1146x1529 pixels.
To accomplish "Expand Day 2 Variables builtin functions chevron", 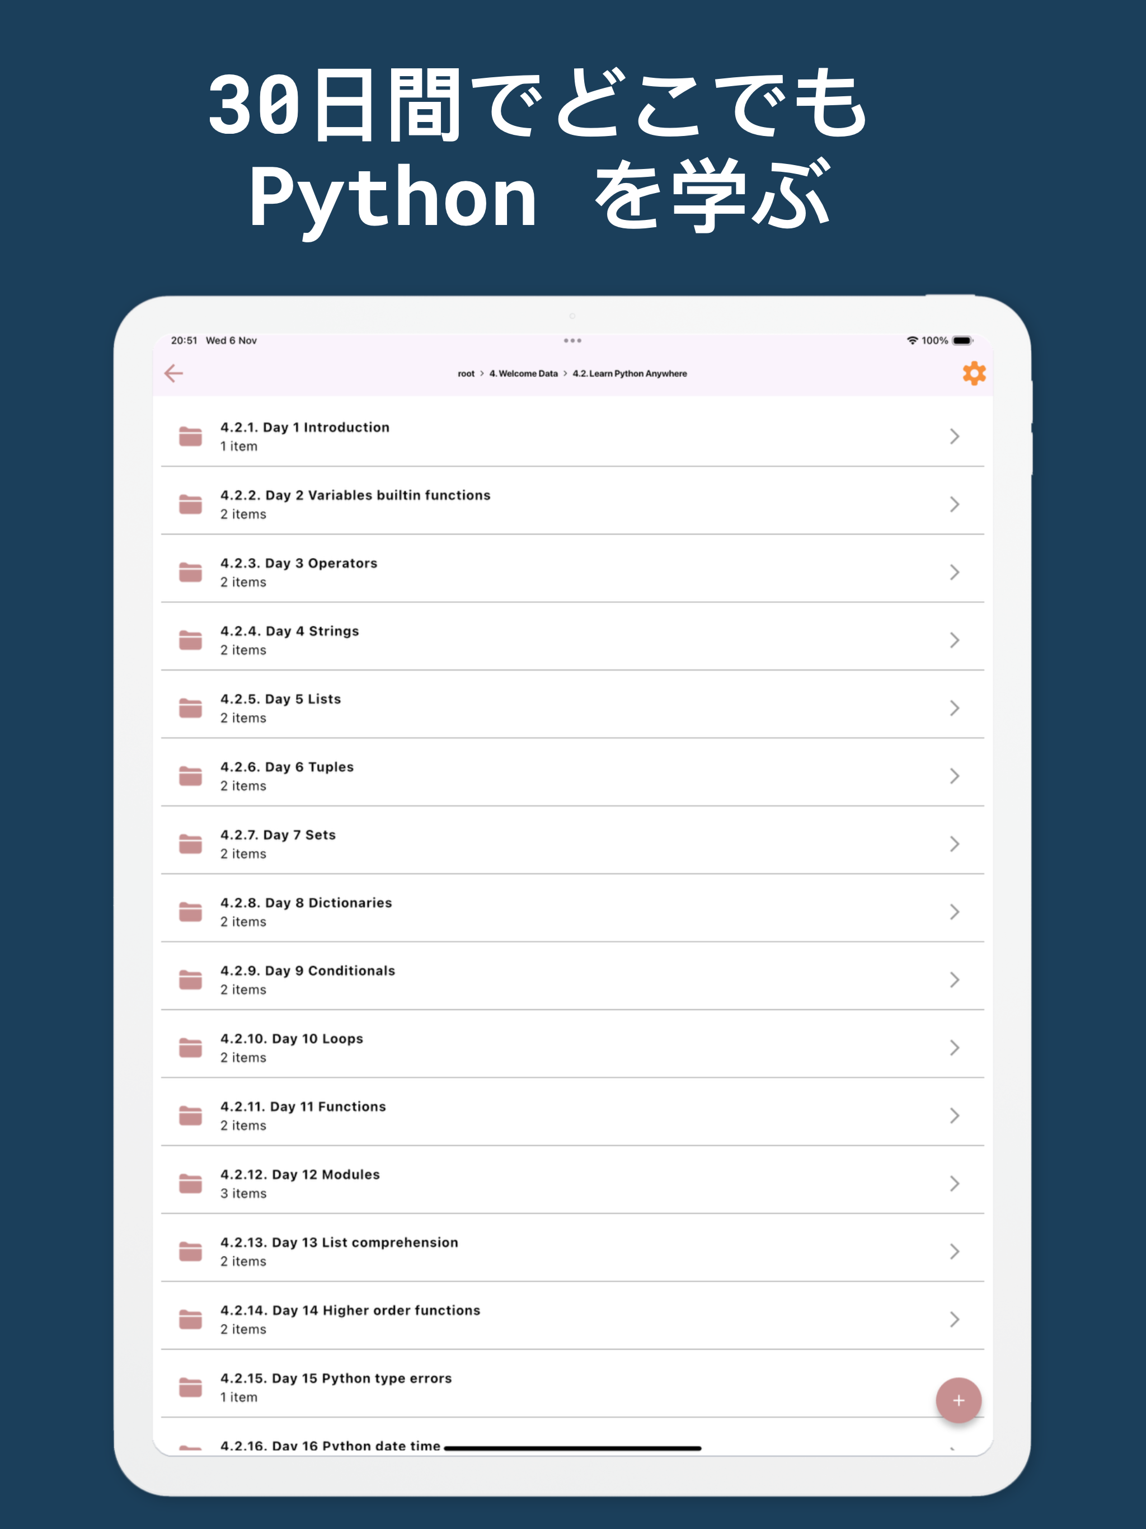I will pos(954,504).
